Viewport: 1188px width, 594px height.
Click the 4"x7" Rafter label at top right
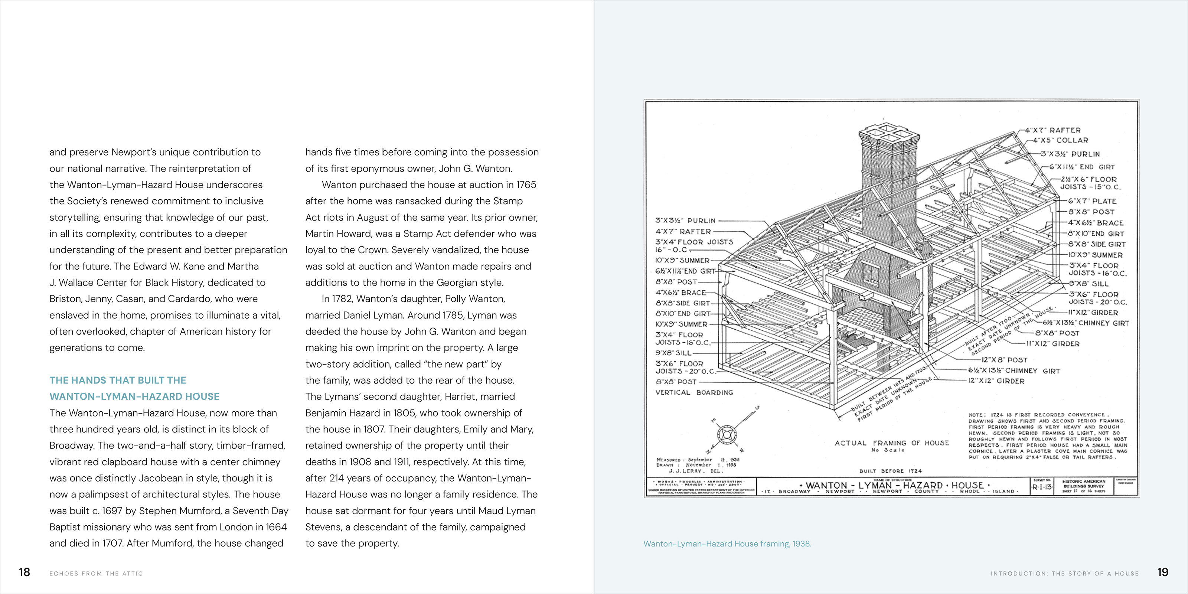1052,131
